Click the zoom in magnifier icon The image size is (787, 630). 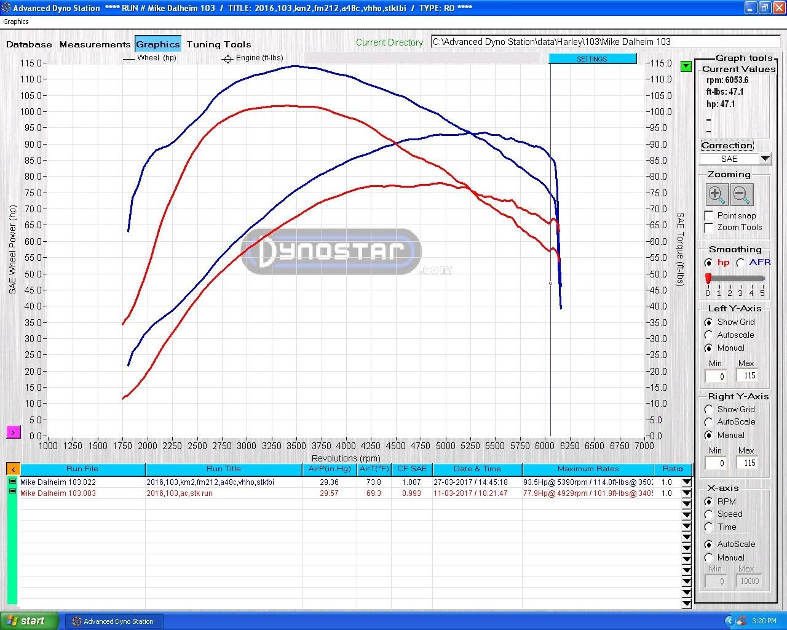[x=716, y=195]
